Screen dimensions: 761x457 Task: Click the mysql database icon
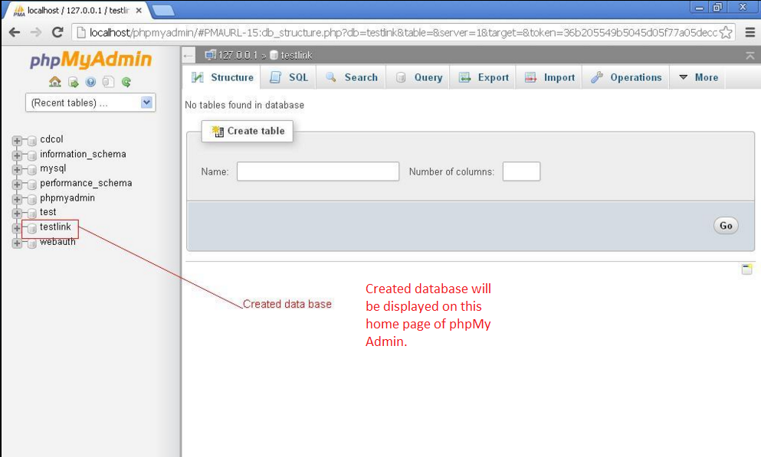[32, 170]
